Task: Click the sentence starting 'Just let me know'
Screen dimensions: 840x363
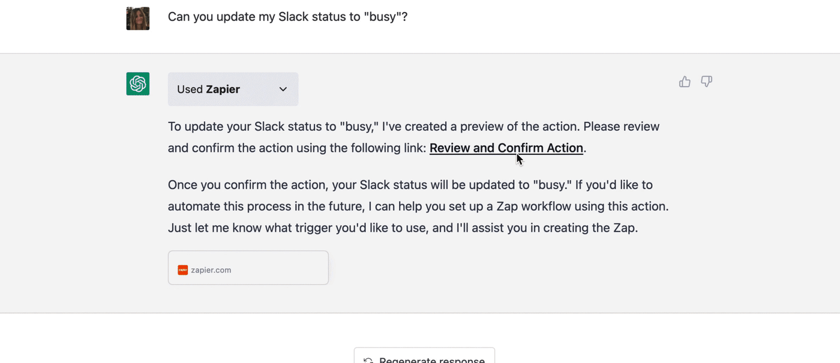Action: (402, 228)
